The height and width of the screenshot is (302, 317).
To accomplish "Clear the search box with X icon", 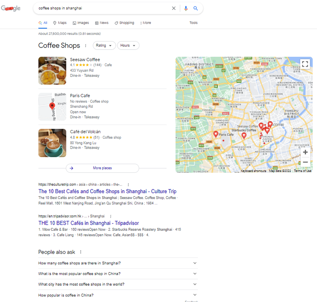I will tap(174, 8).
